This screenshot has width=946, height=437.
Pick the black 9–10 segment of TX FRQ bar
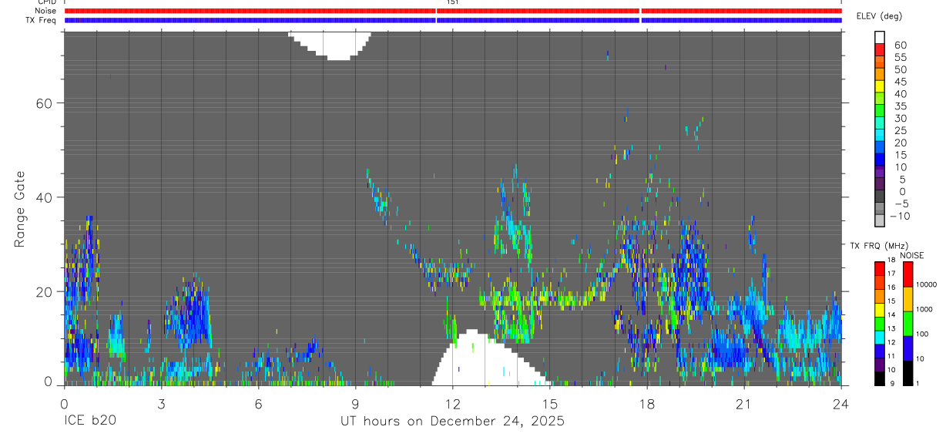click(x=880, y=378)
